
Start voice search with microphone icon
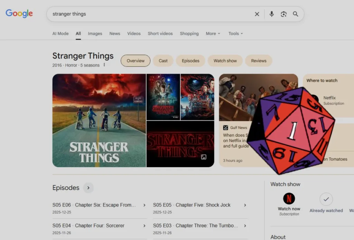tap(272, 14)
